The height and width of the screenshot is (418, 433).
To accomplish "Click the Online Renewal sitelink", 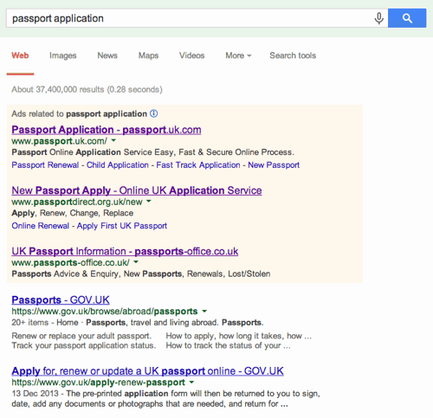I will [41, 226].
